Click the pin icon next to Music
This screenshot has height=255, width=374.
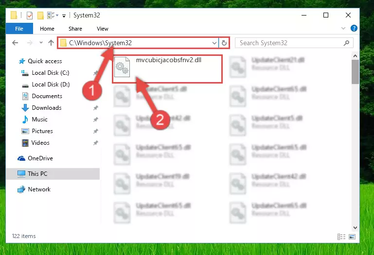pyautogui.click(x=96, y=119)
